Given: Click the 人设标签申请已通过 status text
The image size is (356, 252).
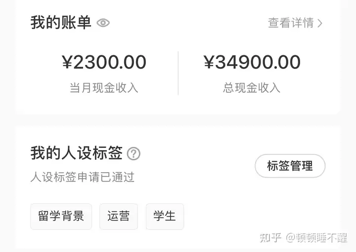Looking at the screenshot, I should click(83, 177).
